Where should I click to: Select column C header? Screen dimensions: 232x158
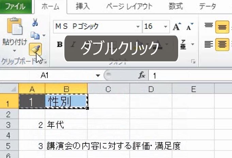(x=108, y=89)
